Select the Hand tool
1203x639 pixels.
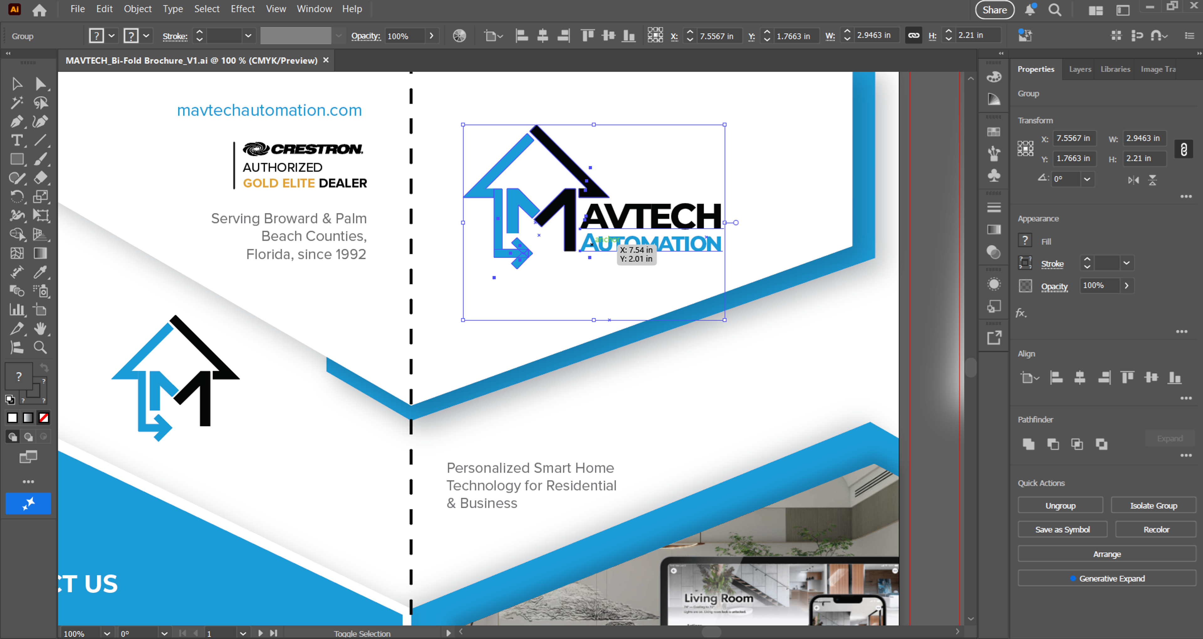click(x=41, y=329)
